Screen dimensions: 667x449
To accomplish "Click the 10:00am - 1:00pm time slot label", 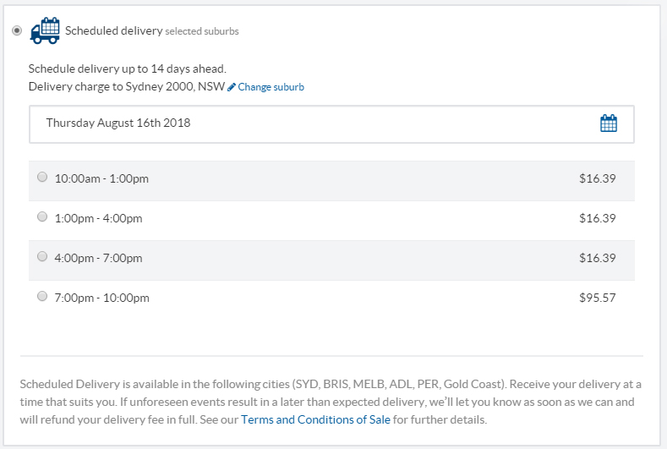I will 101,178.
